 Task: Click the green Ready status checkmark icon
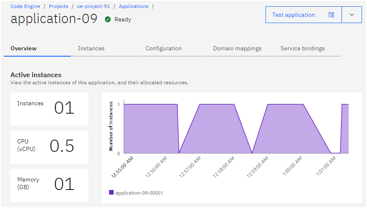pos(108,19)
